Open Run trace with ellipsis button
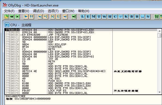 coord(143,16)
